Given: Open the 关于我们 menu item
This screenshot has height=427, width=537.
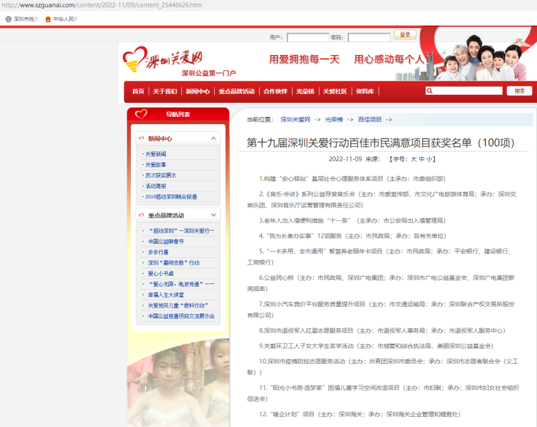Looking at the screenshot, I should click(165, 91).
